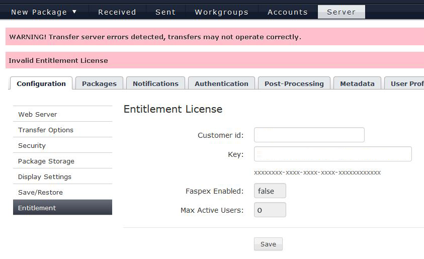The width and height of the screenshot is (424, 259).
Task: Click the Save button
Action: pos(268,244)
